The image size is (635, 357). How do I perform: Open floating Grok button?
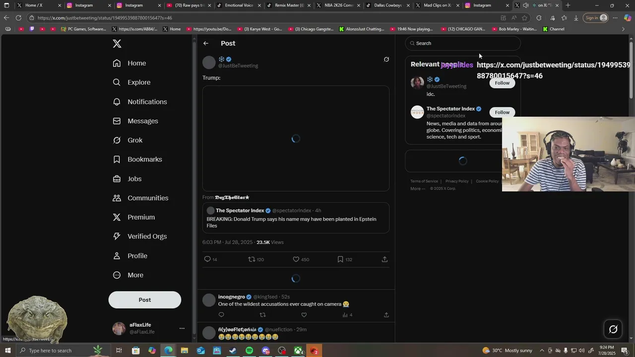tap(613, 329)
